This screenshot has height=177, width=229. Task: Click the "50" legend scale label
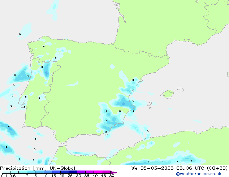click(x=112, y=176)
